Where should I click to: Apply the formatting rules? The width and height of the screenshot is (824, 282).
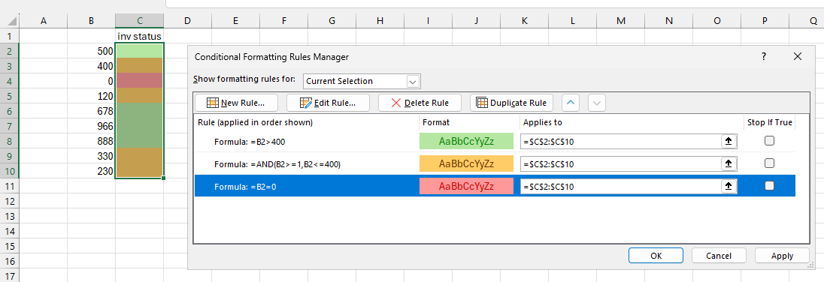point(782,256)
